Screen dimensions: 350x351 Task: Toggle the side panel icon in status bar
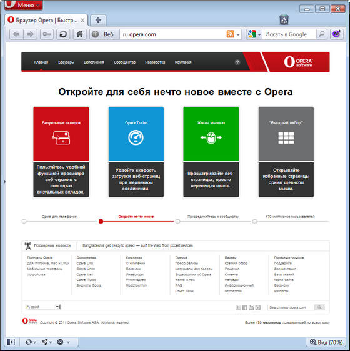[x=11, y=342]
